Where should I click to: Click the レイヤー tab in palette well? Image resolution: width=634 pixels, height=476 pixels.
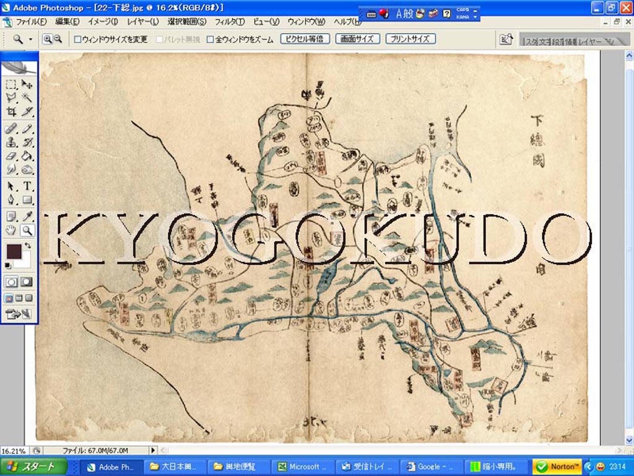[x=590, y=42]
